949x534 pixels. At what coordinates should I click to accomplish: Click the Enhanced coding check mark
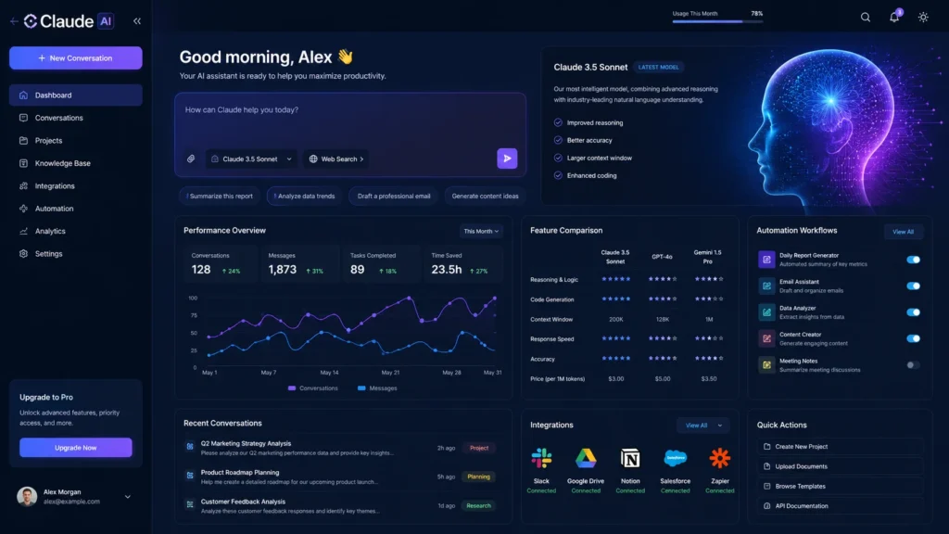(558, 175)
